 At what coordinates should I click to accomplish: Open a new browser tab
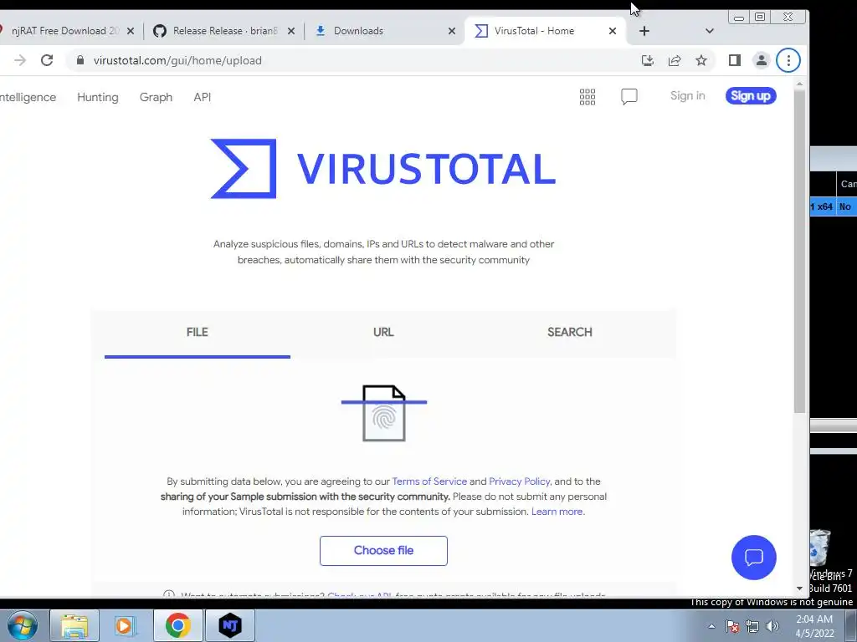click(644, 31)
